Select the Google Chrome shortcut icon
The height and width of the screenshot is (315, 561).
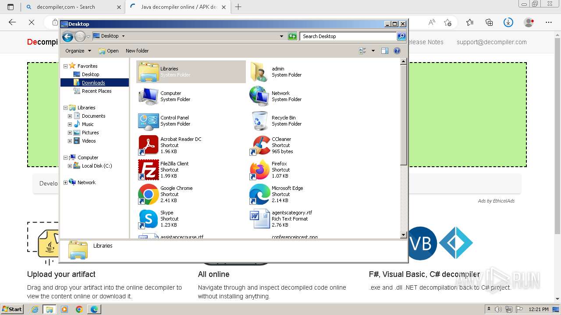coord(149,194)
